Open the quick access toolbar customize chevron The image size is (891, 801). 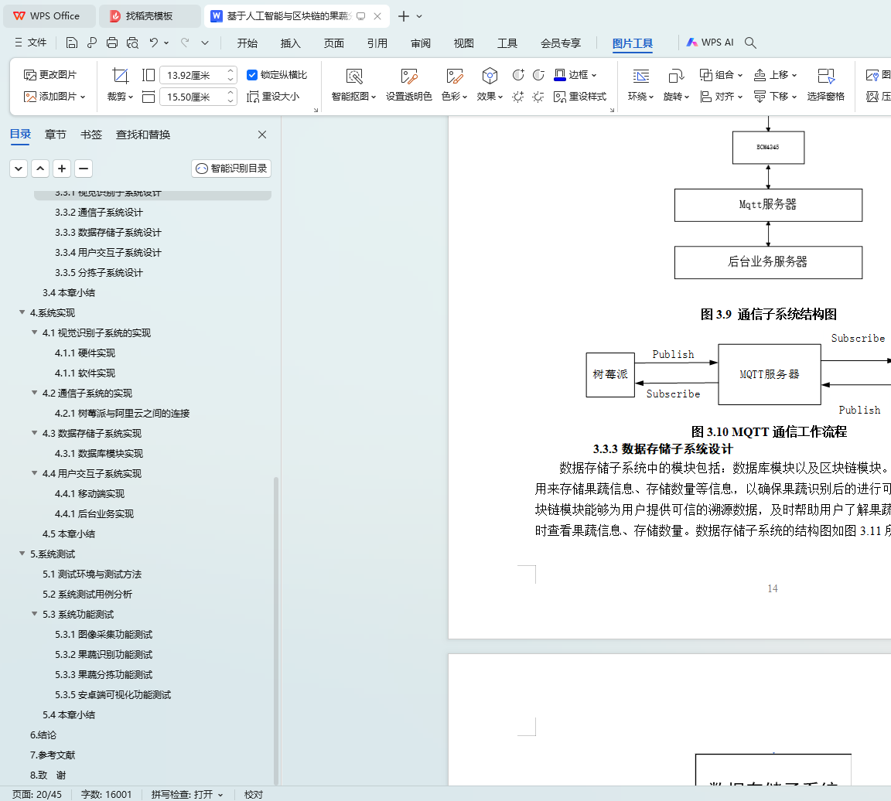point(205,43)
